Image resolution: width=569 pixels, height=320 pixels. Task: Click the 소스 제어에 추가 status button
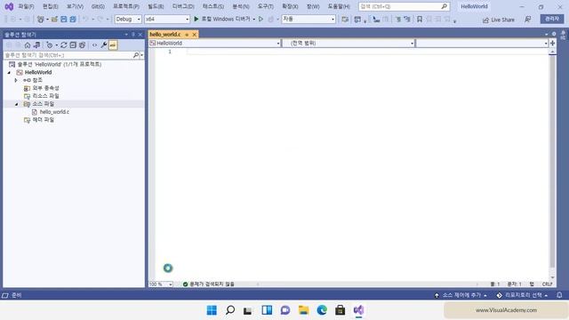point(461,295)
